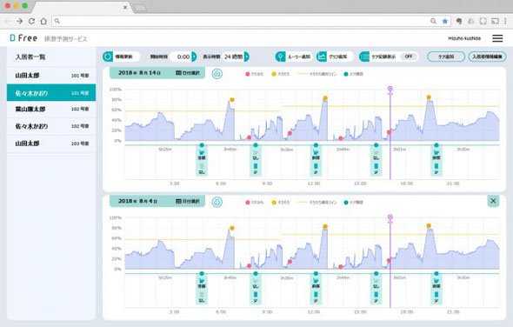
Task: Click the 情報更新 refresh icon
Action: tap(108, 57)
